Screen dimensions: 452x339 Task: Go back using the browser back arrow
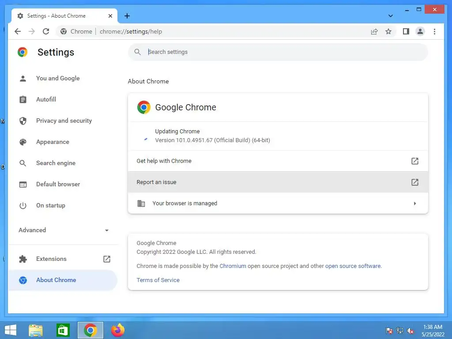18,31
